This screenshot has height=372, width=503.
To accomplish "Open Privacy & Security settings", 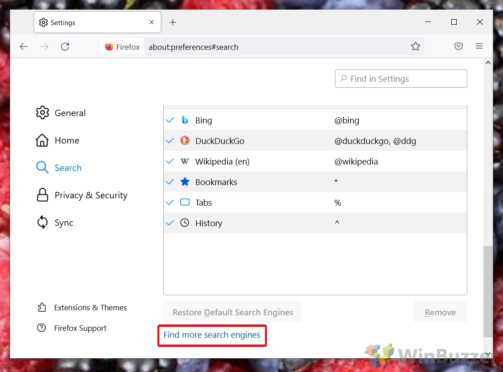I will pyautogui.click(x=81, y=195).
